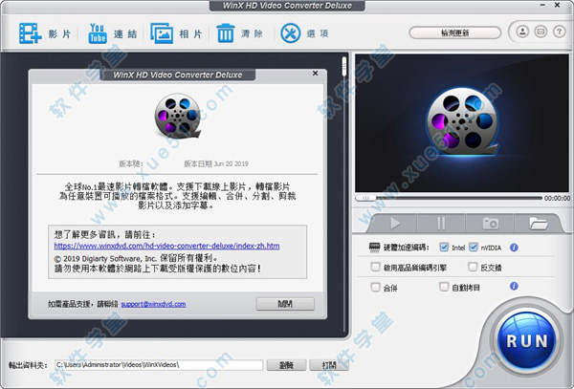Open the output folder icon under preview
Image resolution: width=574 pixels, height=389 pixels.
pos(538,223)
